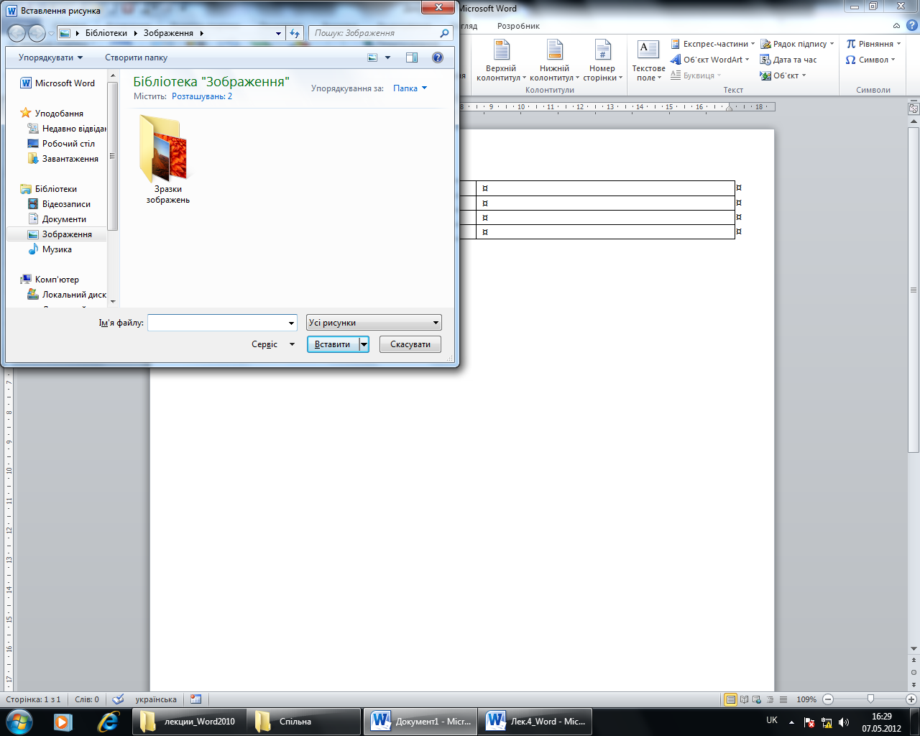Open Букввиця drop cap dropdown
Screen dimensions: 920x736
click(696, 75)
